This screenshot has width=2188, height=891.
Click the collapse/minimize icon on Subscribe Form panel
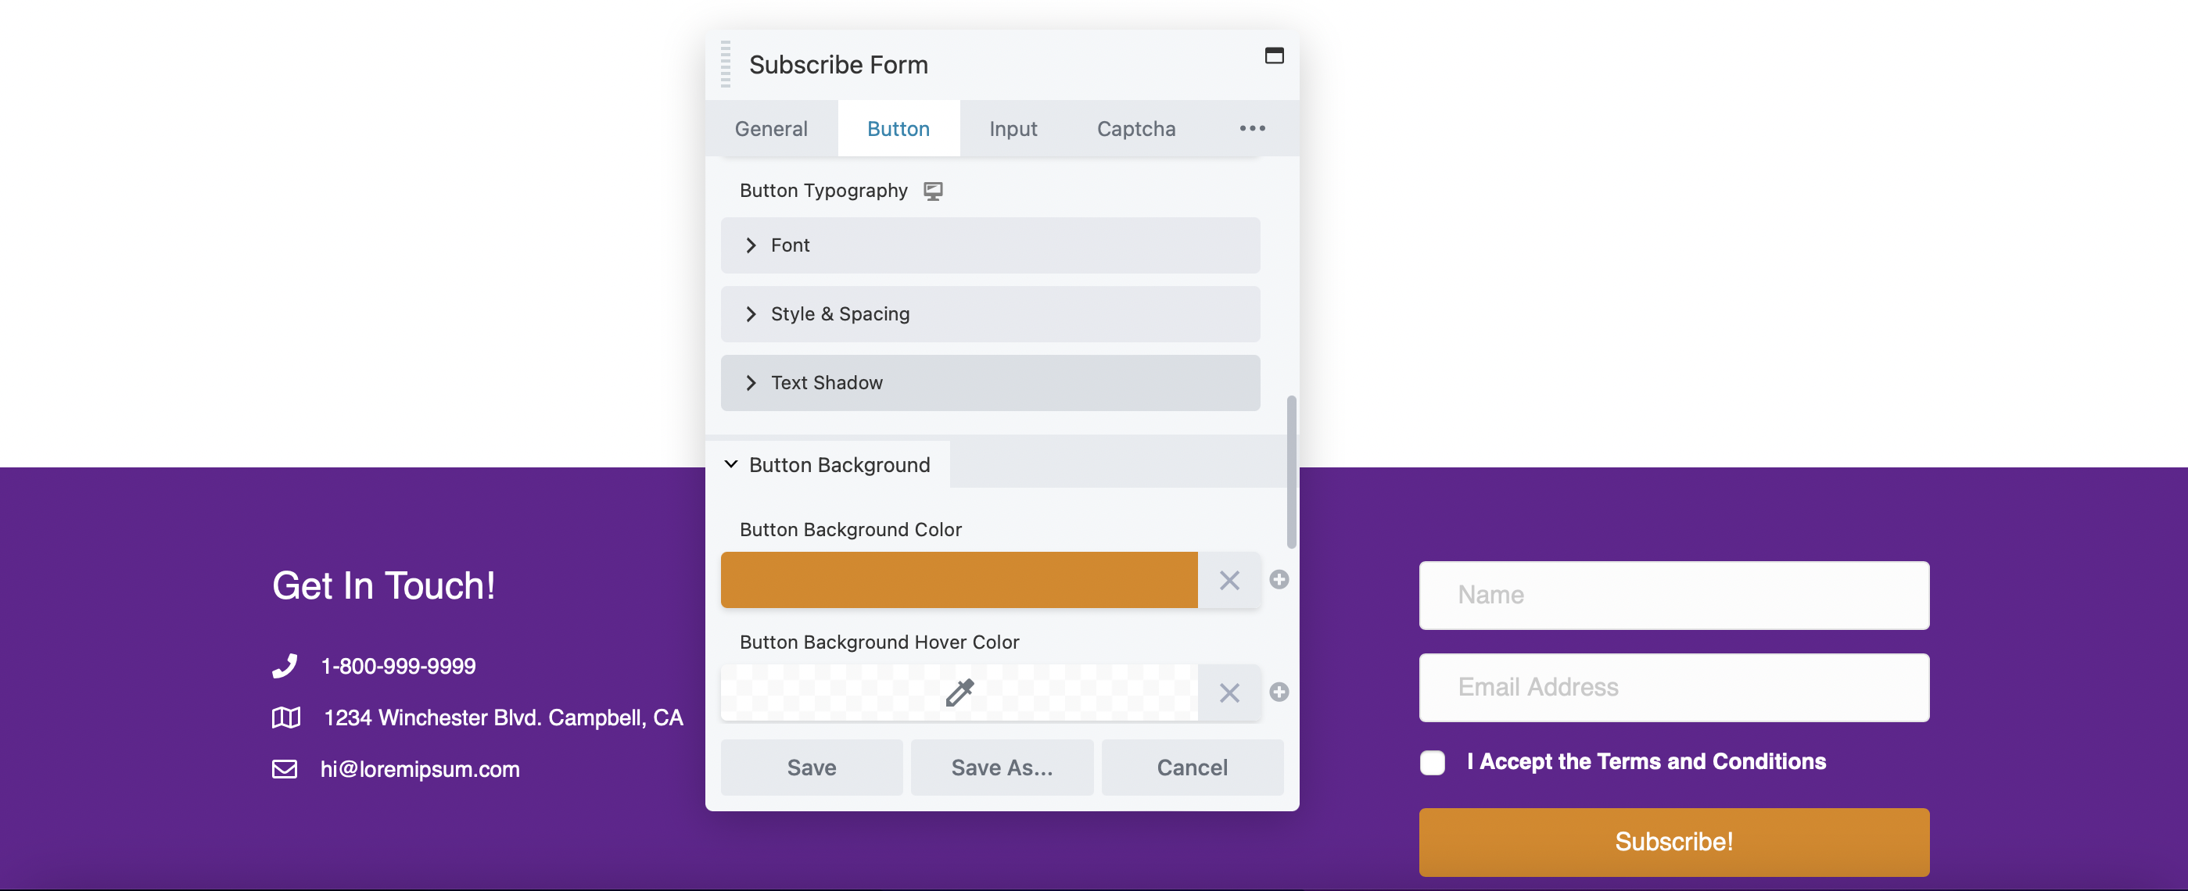[x=1272, y=55]
